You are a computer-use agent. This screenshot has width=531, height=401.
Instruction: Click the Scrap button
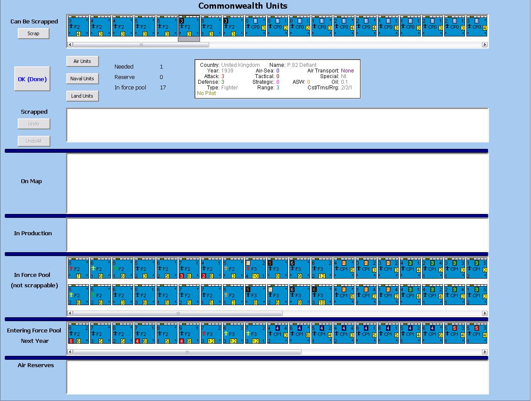point(33,33)
